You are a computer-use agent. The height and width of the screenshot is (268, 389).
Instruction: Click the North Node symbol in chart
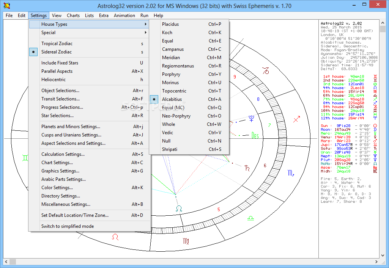[179, 209]
